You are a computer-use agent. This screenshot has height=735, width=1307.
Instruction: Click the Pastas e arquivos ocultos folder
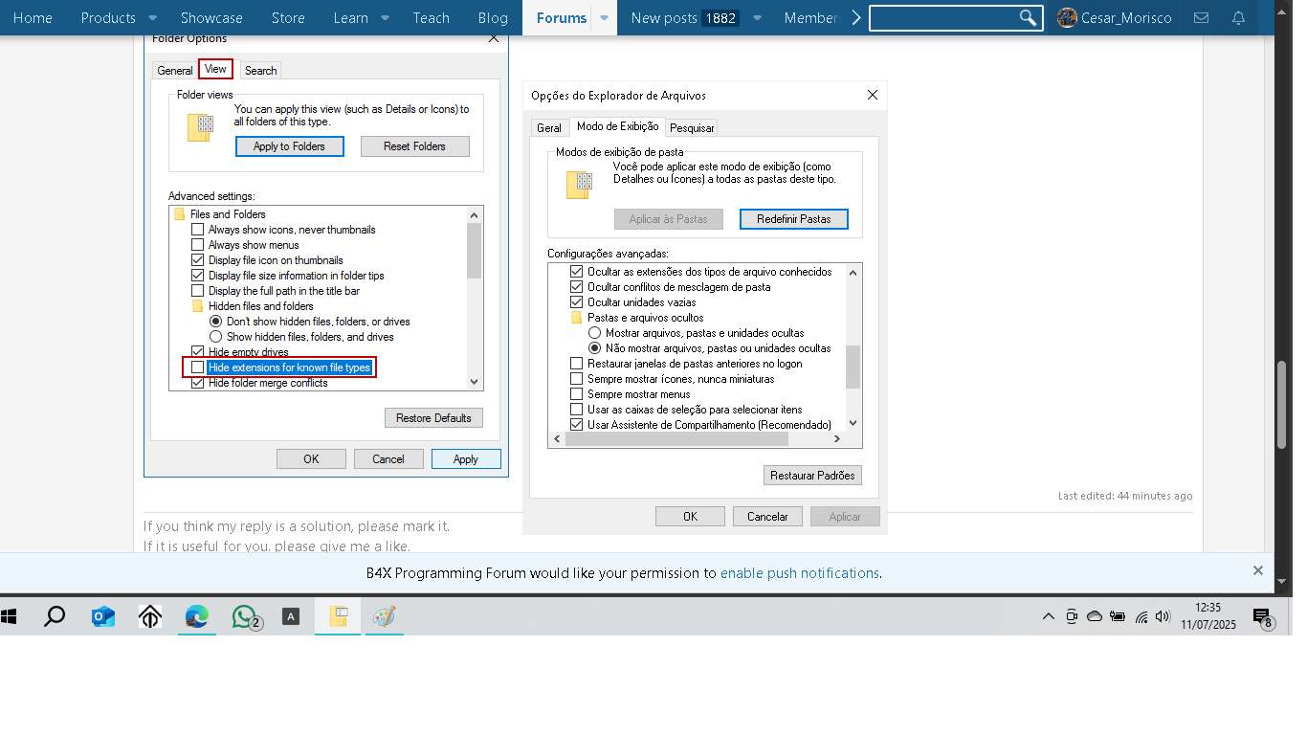click(x=577, y=318)
